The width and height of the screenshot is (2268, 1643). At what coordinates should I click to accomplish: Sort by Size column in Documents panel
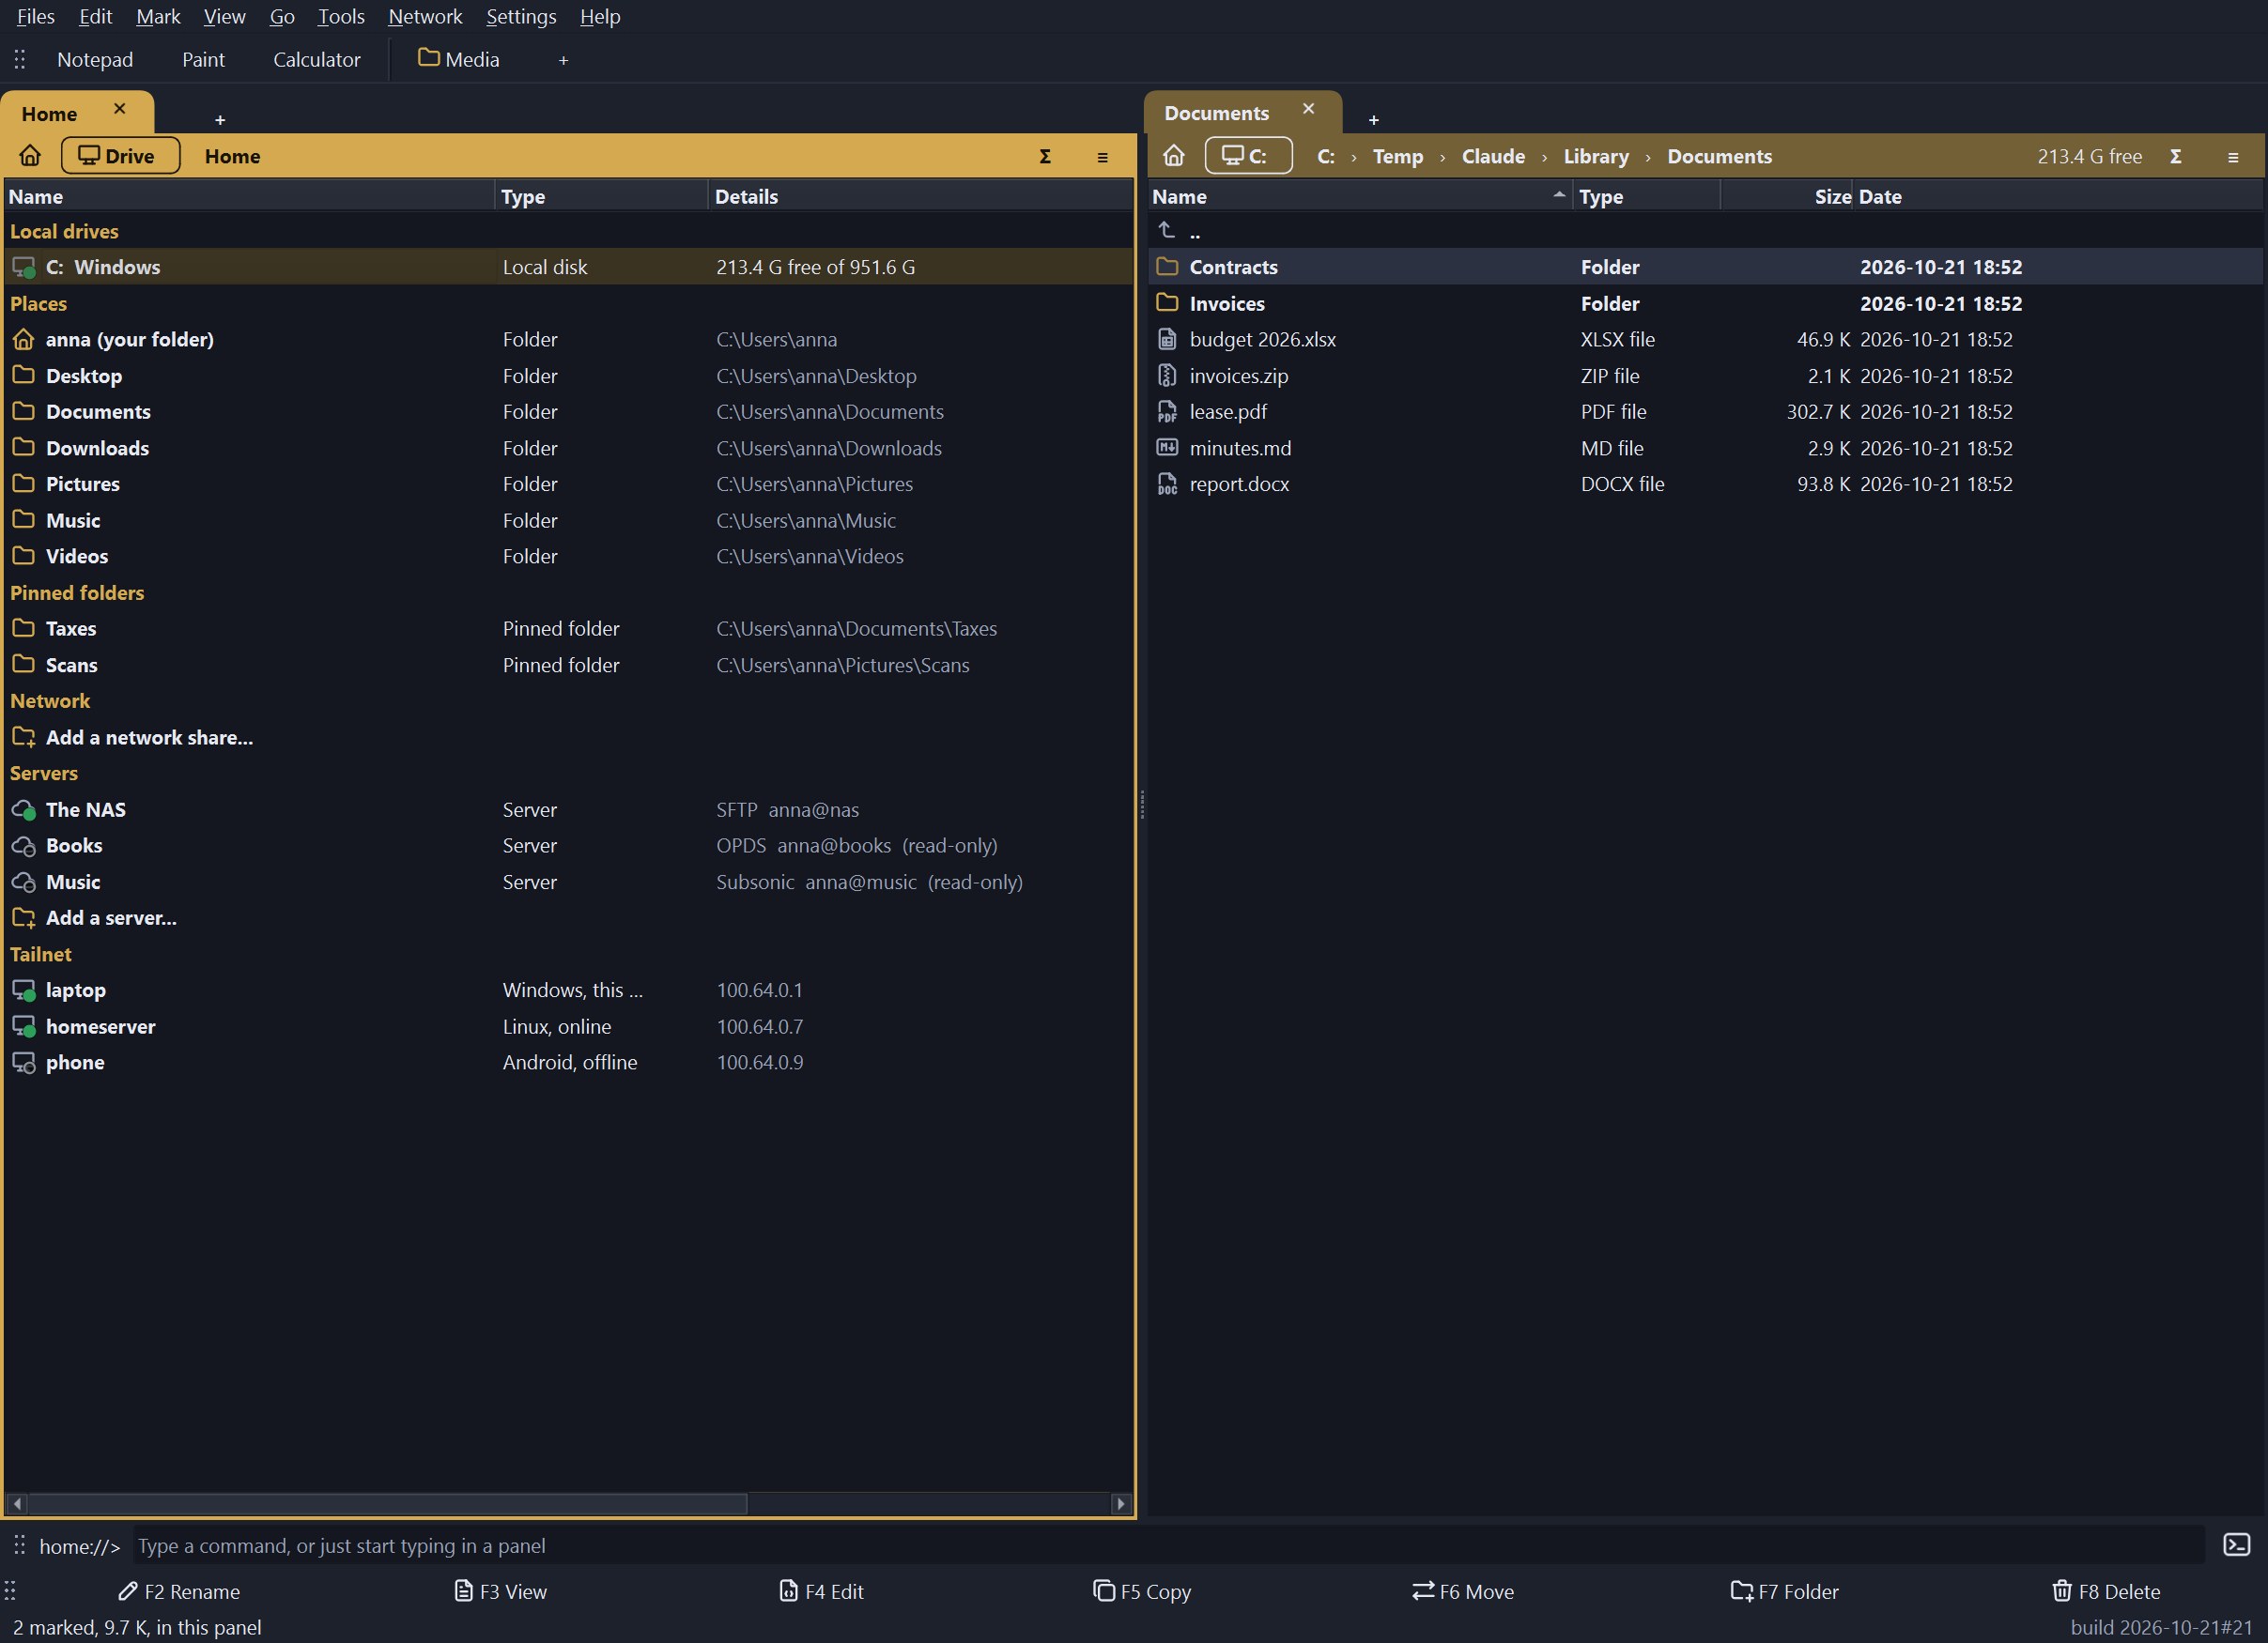click(1786, 196)
